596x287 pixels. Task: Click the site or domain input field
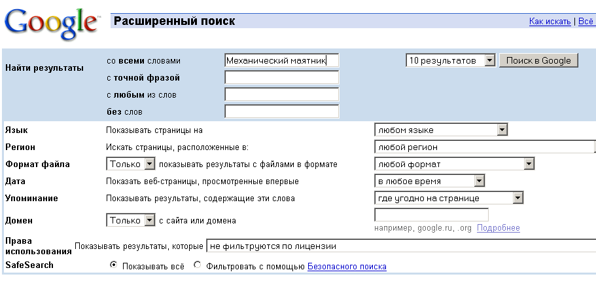[431, 215]
